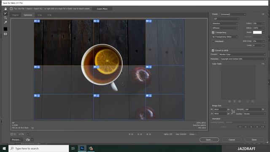
Task: Open the Preview Monitor Color dropdown
Action: click(242, 54)
